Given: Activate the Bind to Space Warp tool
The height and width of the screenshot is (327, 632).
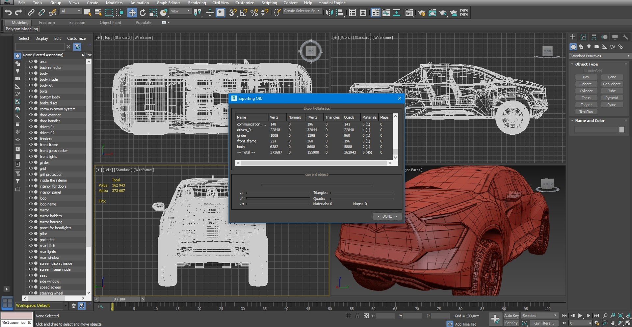Looking at the screenshot, I should (52, 13).
